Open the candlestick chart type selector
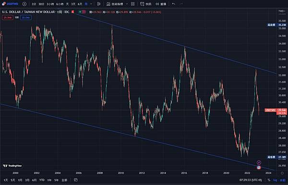Viewport: 288px width, 185px height. [x=99, y=4]
